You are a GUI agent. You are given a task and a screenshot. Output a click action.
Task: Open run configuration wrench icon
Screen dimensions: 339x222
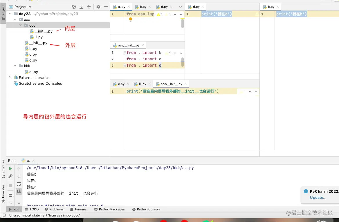point(10,176)
